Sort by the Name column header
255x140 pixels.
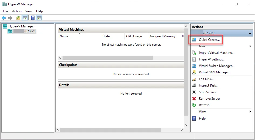79,36
